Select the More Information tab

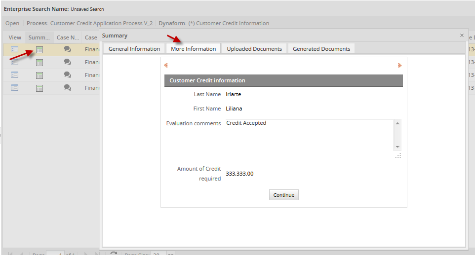click(x=193, y=49)
